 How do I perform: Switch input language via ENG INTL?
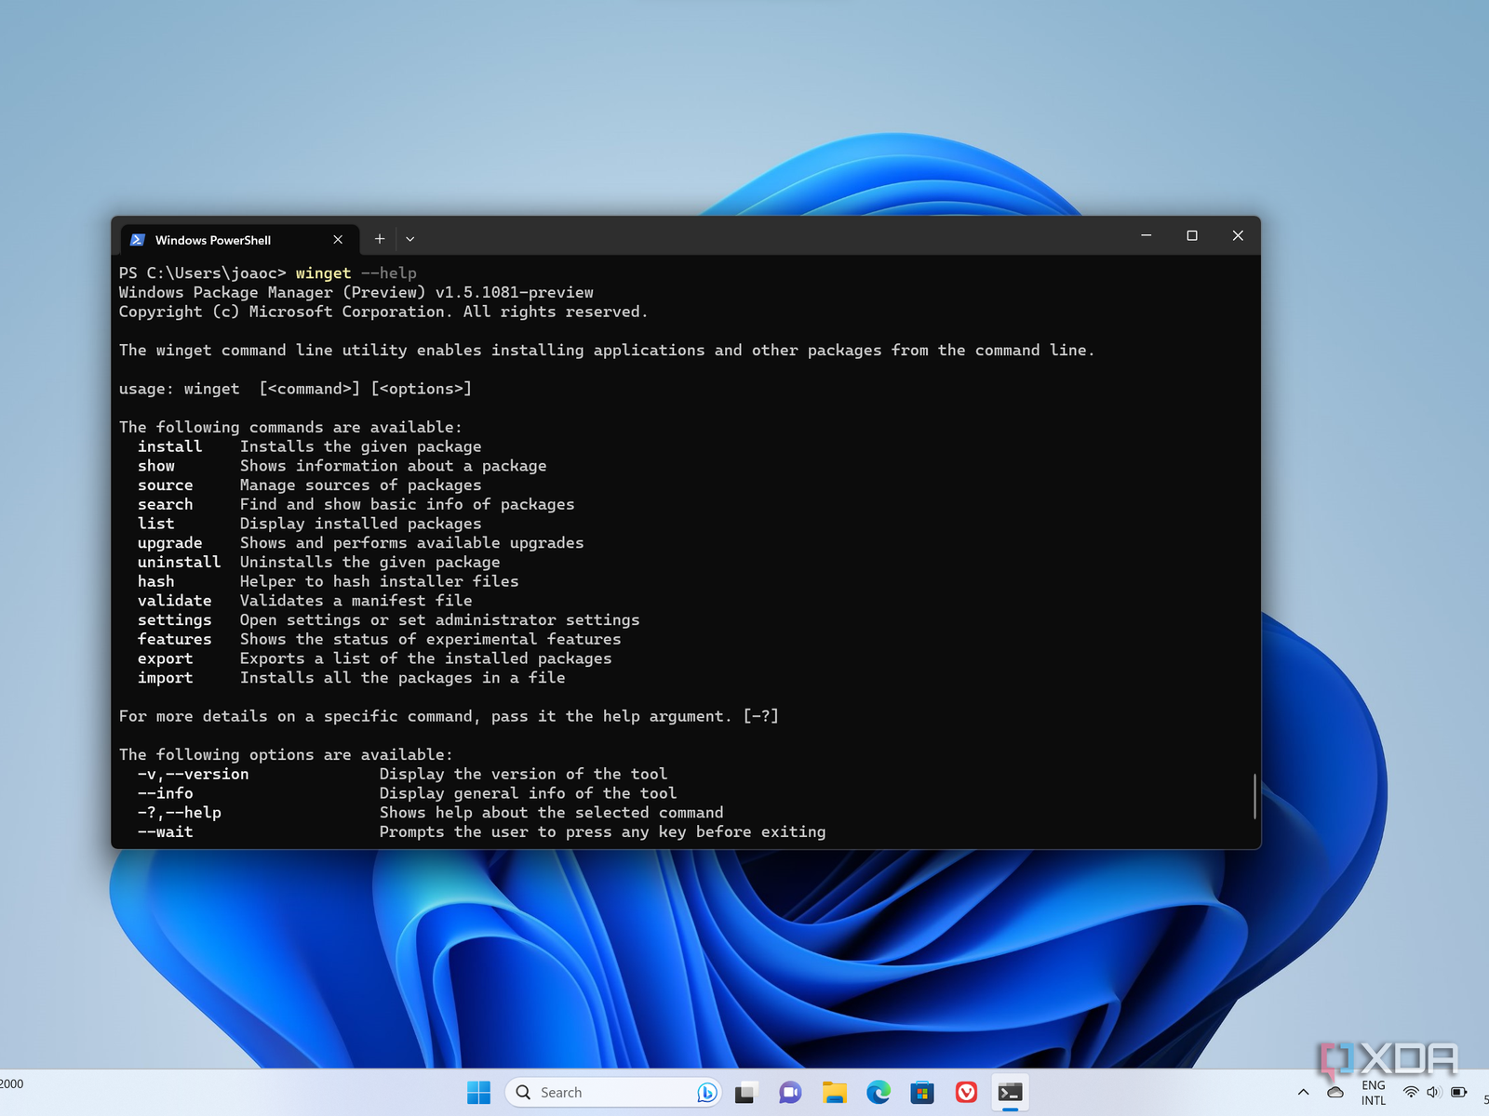click(x=1373, y=1093)
